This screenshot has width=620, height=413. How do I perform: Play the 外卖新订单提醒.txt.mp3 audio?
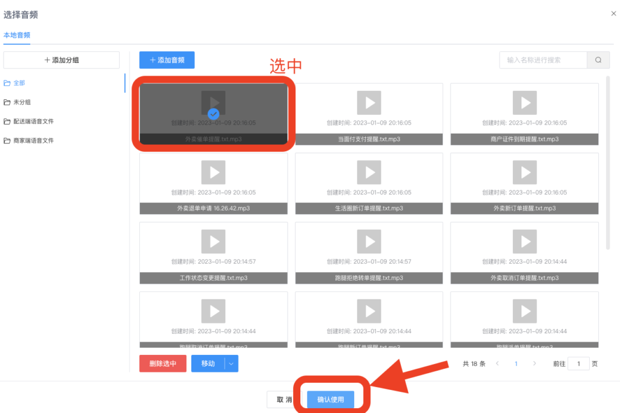[524, 172]
